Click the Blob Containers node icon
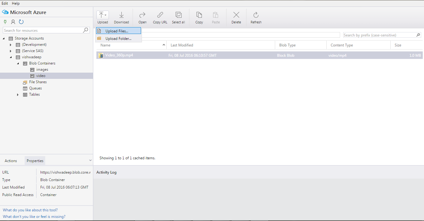Image resolution: width=424 pixels, height=221 pixels. click(25, 63)
